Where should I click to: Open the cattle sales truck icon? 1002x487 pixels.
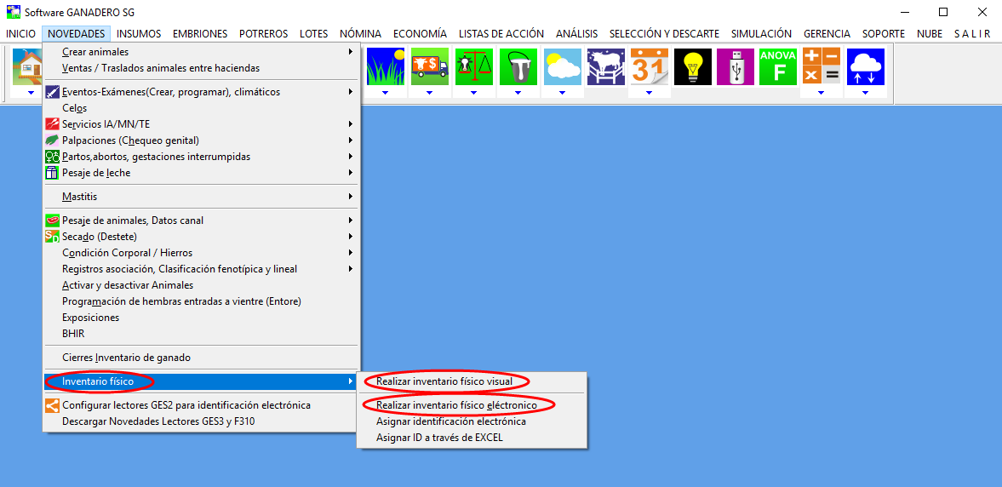click(429, 66)
